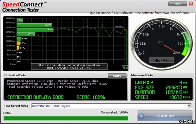Click the 20008 kbps label below the graph
The image size is (196, 124).
point(125,67)
